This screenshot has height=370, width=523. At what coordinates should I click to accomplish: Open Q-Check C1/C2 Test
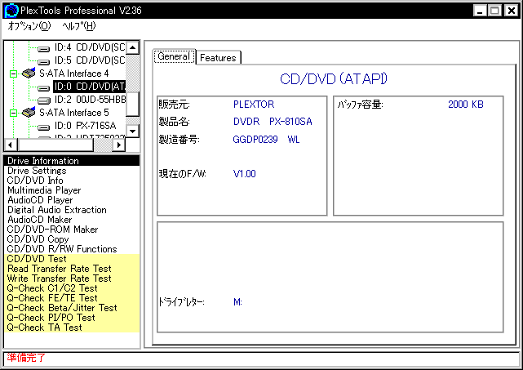click(72, 288)
